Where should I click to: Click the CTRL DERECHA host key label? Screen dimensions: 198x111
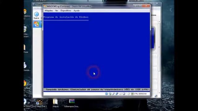pos(140,94)
